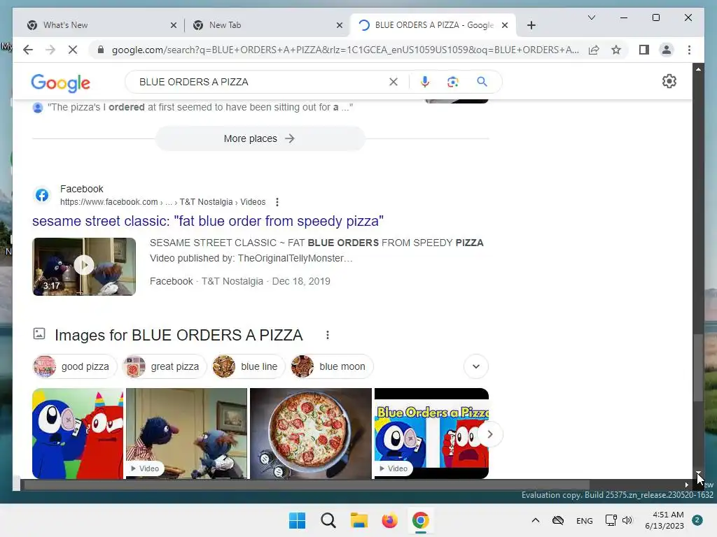Click the facebook.com breadcrumb URL
Image resolution: width=717 pixels, height=537 pixels.
point(162,202)
